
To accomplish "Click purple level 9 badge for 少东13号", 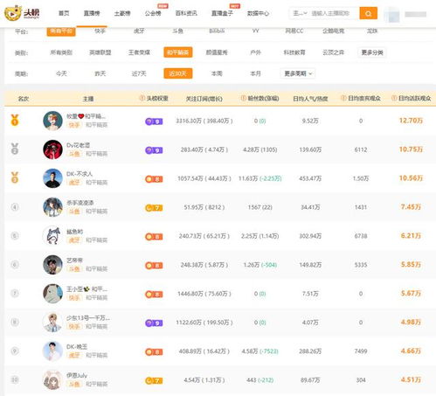I will tap(154, 323).
